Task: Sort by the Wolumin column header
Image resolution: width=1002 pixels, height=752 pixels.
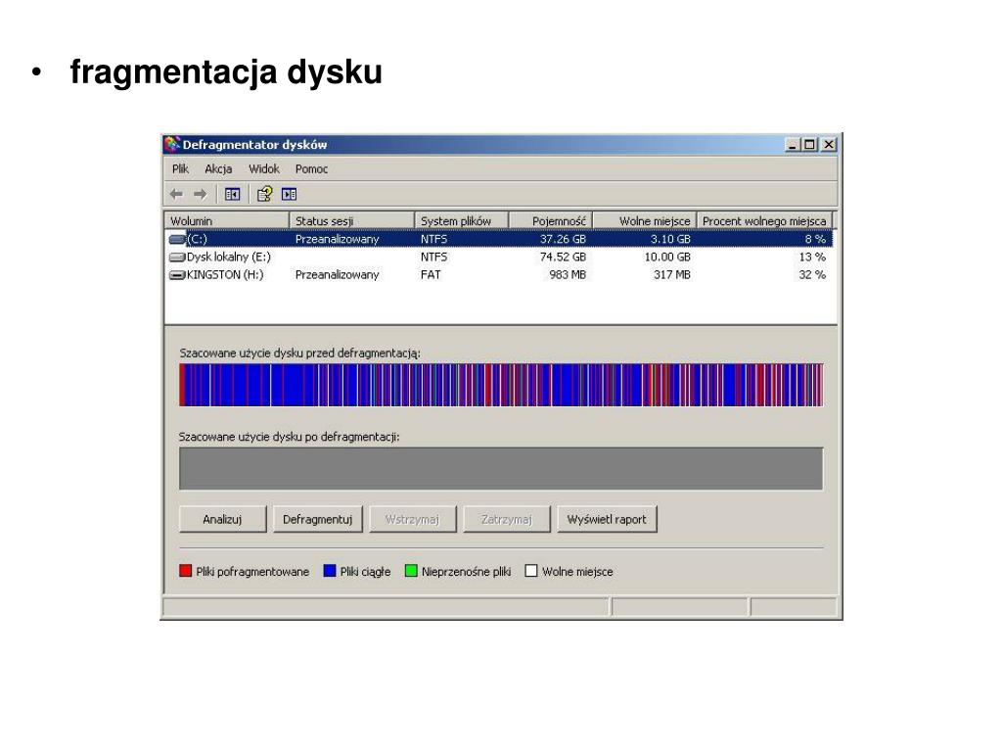Action: [x=227, y=220]
